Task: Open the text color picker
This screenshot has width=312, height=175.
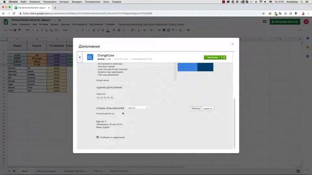Action: pyautogui.click(x=108, y=30)
